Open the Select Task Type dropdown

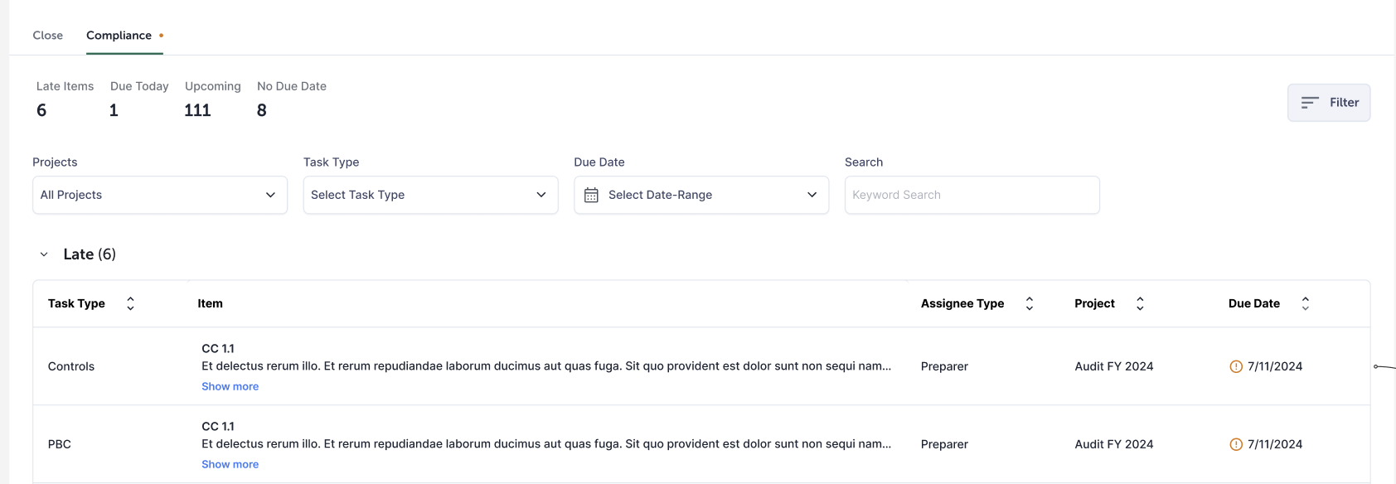(x=430, y=195)
